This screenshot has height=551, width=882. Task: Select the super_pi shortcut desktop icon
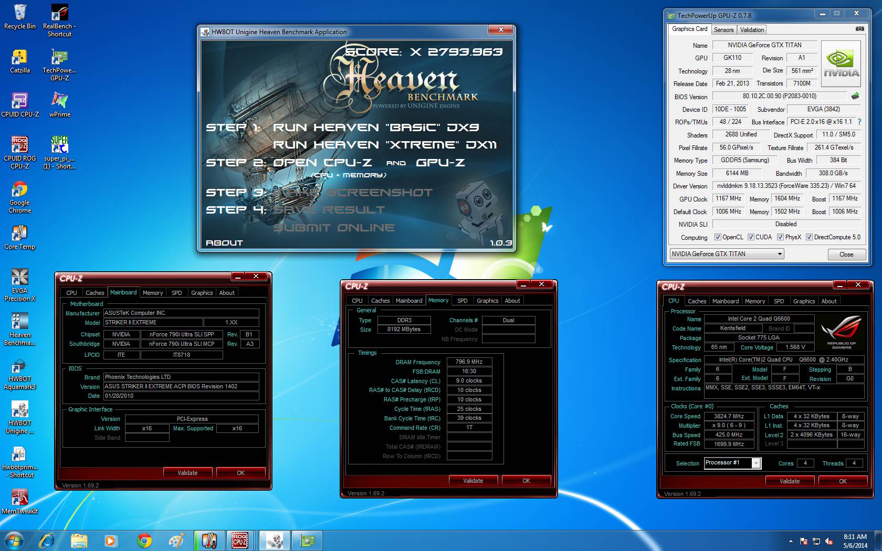tap(59, 153)
